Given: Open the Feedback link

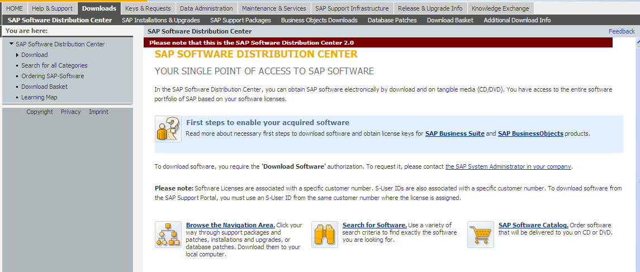Looking at the screenshot, I should [x=622, y=31].
